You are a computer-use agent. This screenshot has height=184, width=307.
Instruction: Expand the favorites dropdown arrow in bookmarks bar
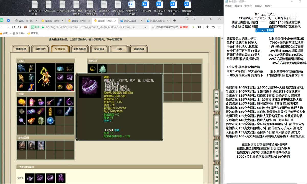pos(14,33)
